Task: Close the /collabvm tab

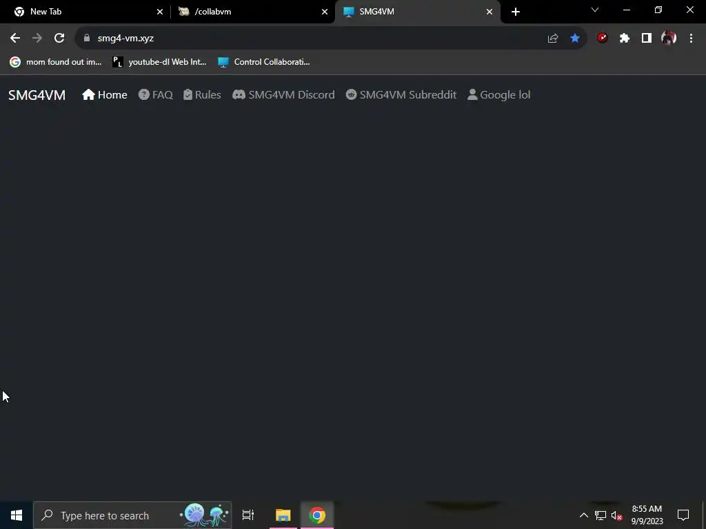Action: (325, 12)
